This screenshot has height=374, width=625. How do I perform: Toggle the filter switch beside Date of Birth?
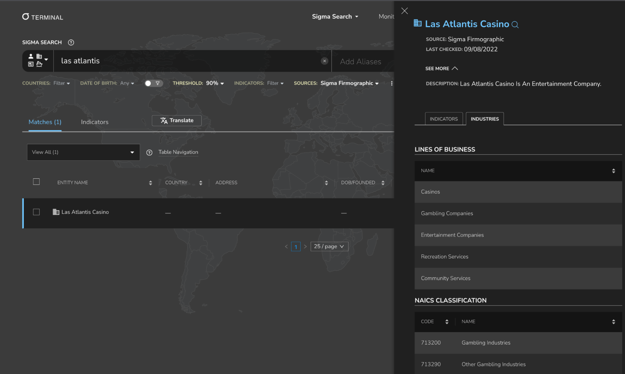154,83
